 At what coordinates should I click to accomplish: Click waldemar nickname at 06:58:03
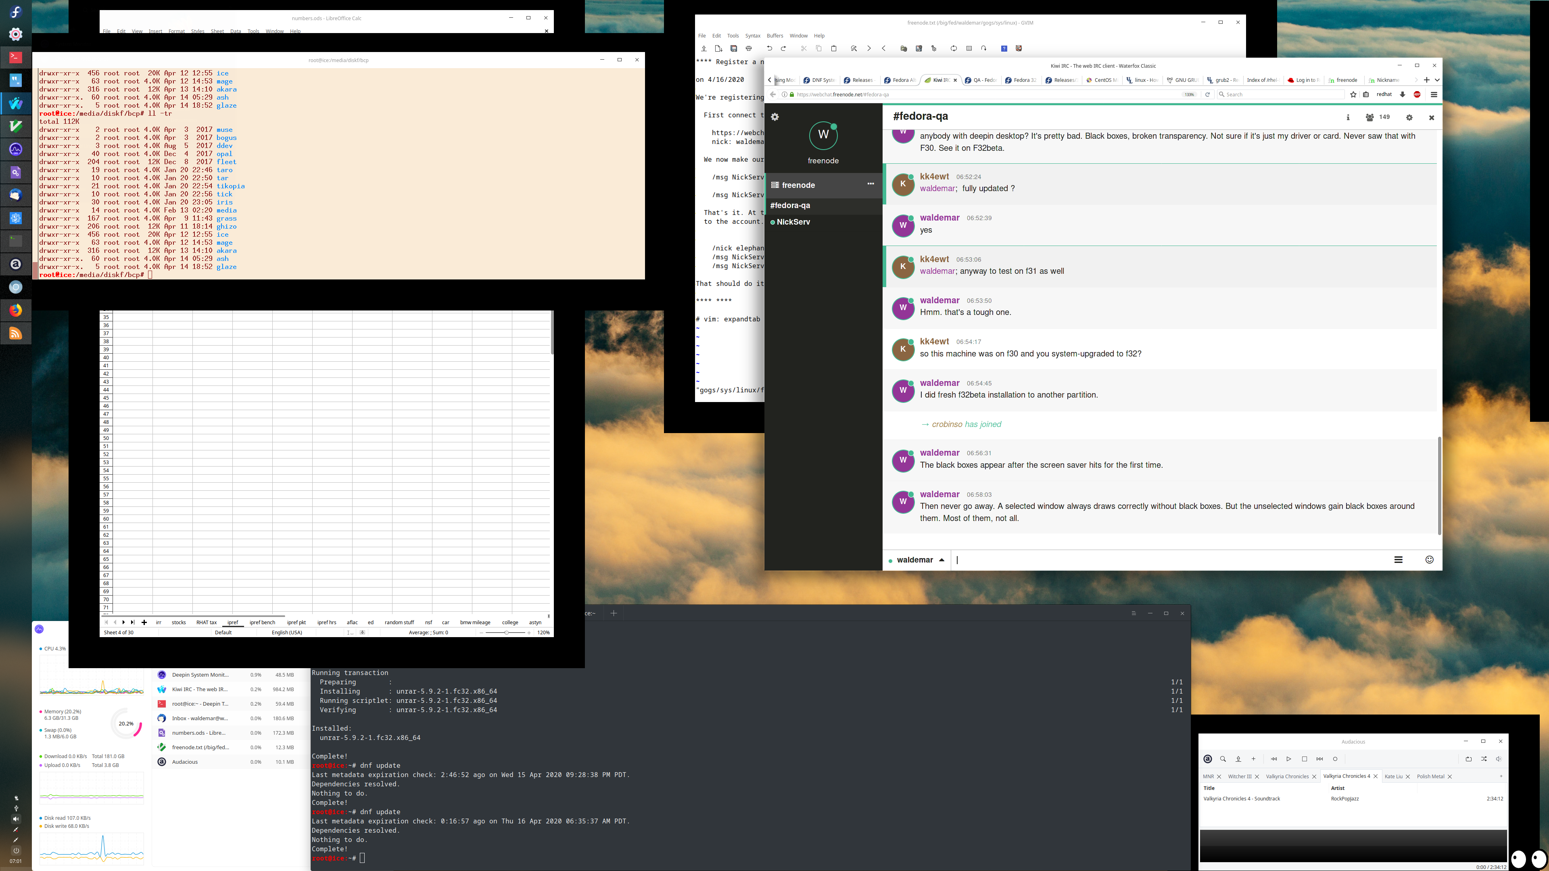coord(939,494)
